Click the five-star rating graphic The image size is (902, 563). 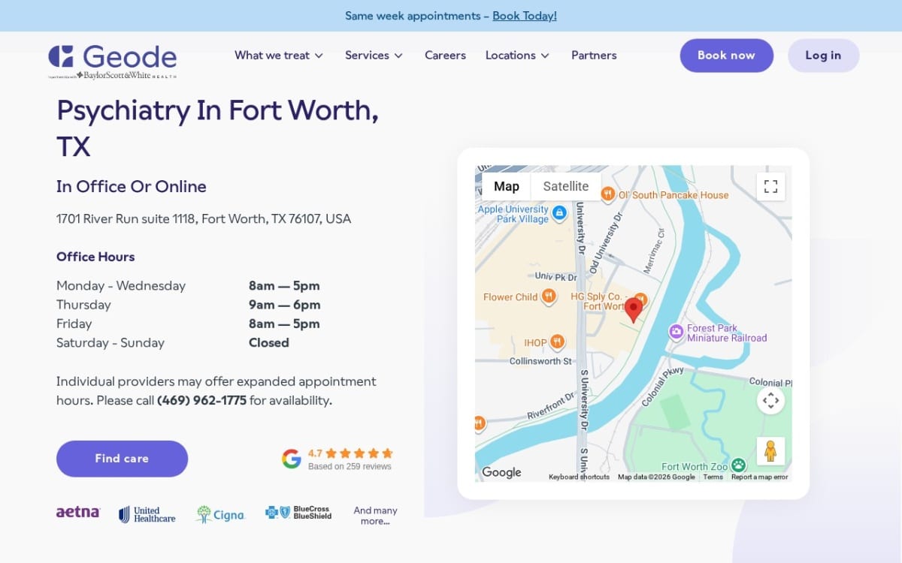(x=359, y=453)
